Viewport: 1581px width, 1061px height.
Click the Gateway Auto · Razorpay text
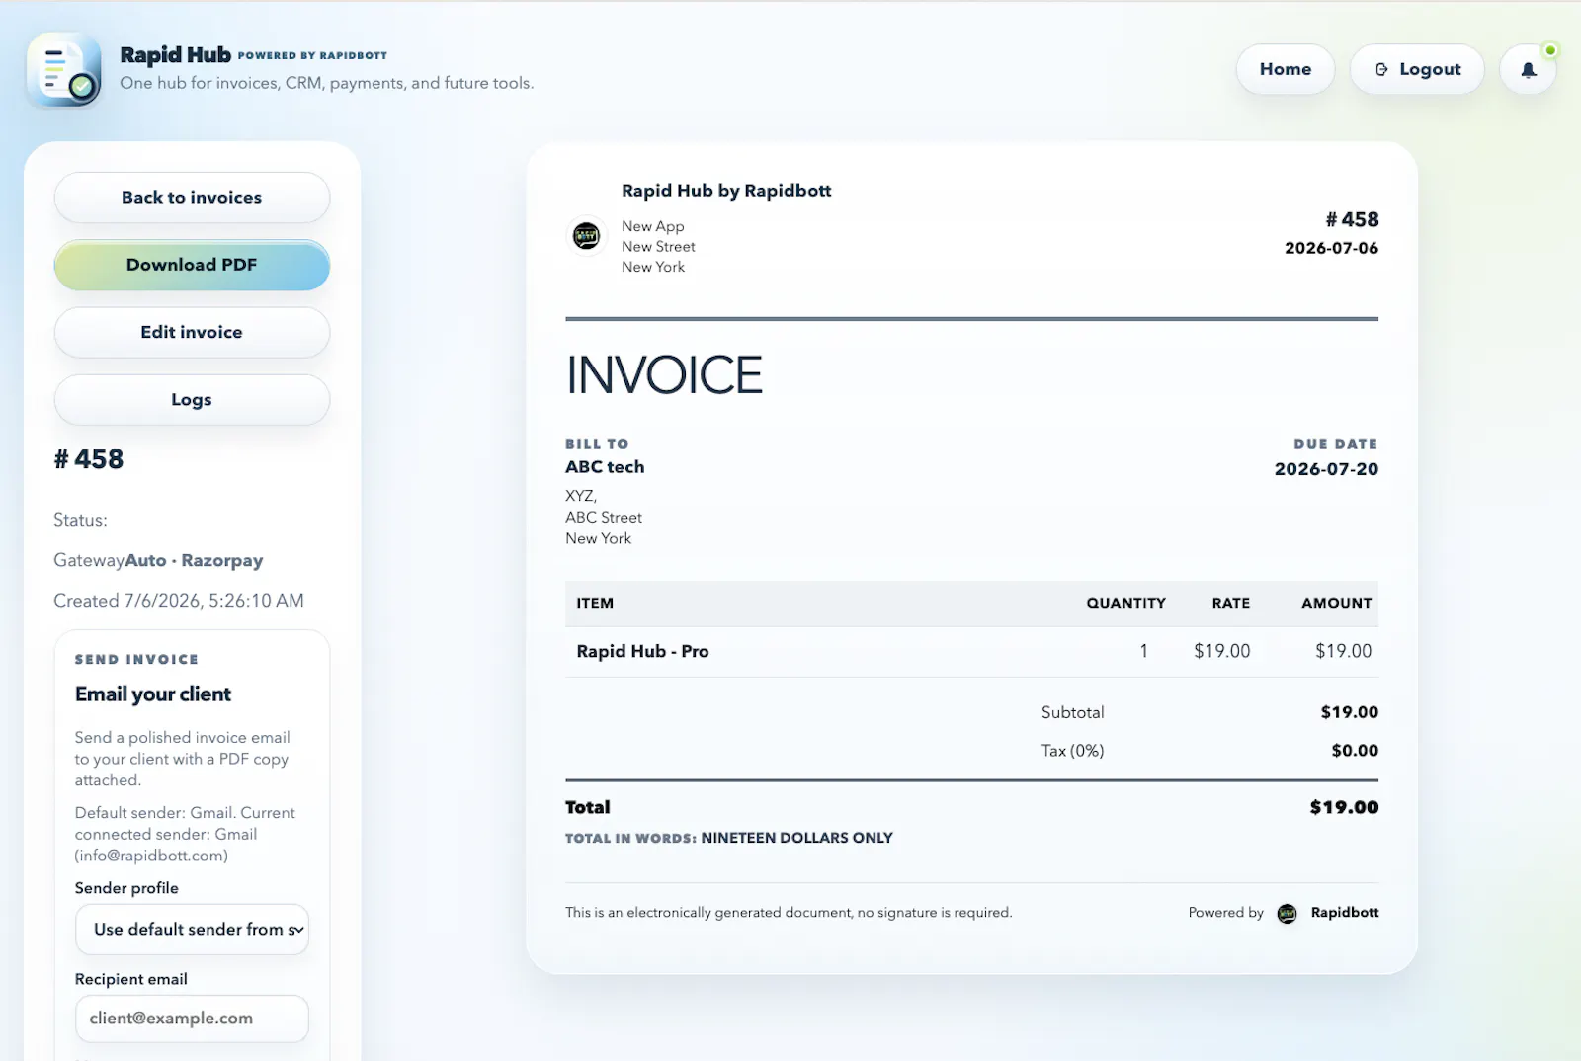(158, 560)
